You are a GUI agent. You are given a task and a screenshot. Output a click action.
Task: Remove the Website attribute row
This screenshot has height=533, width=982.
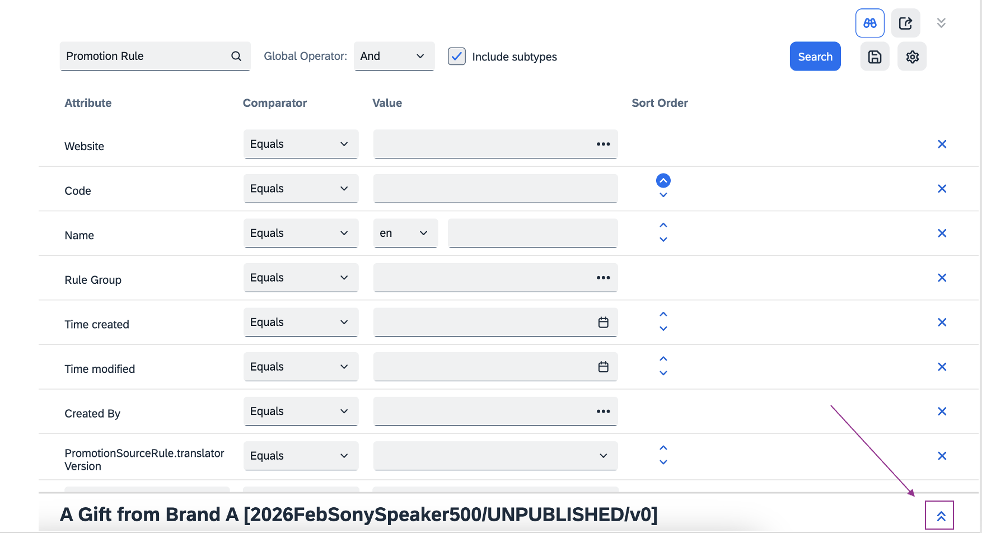(x=942, y=144)
